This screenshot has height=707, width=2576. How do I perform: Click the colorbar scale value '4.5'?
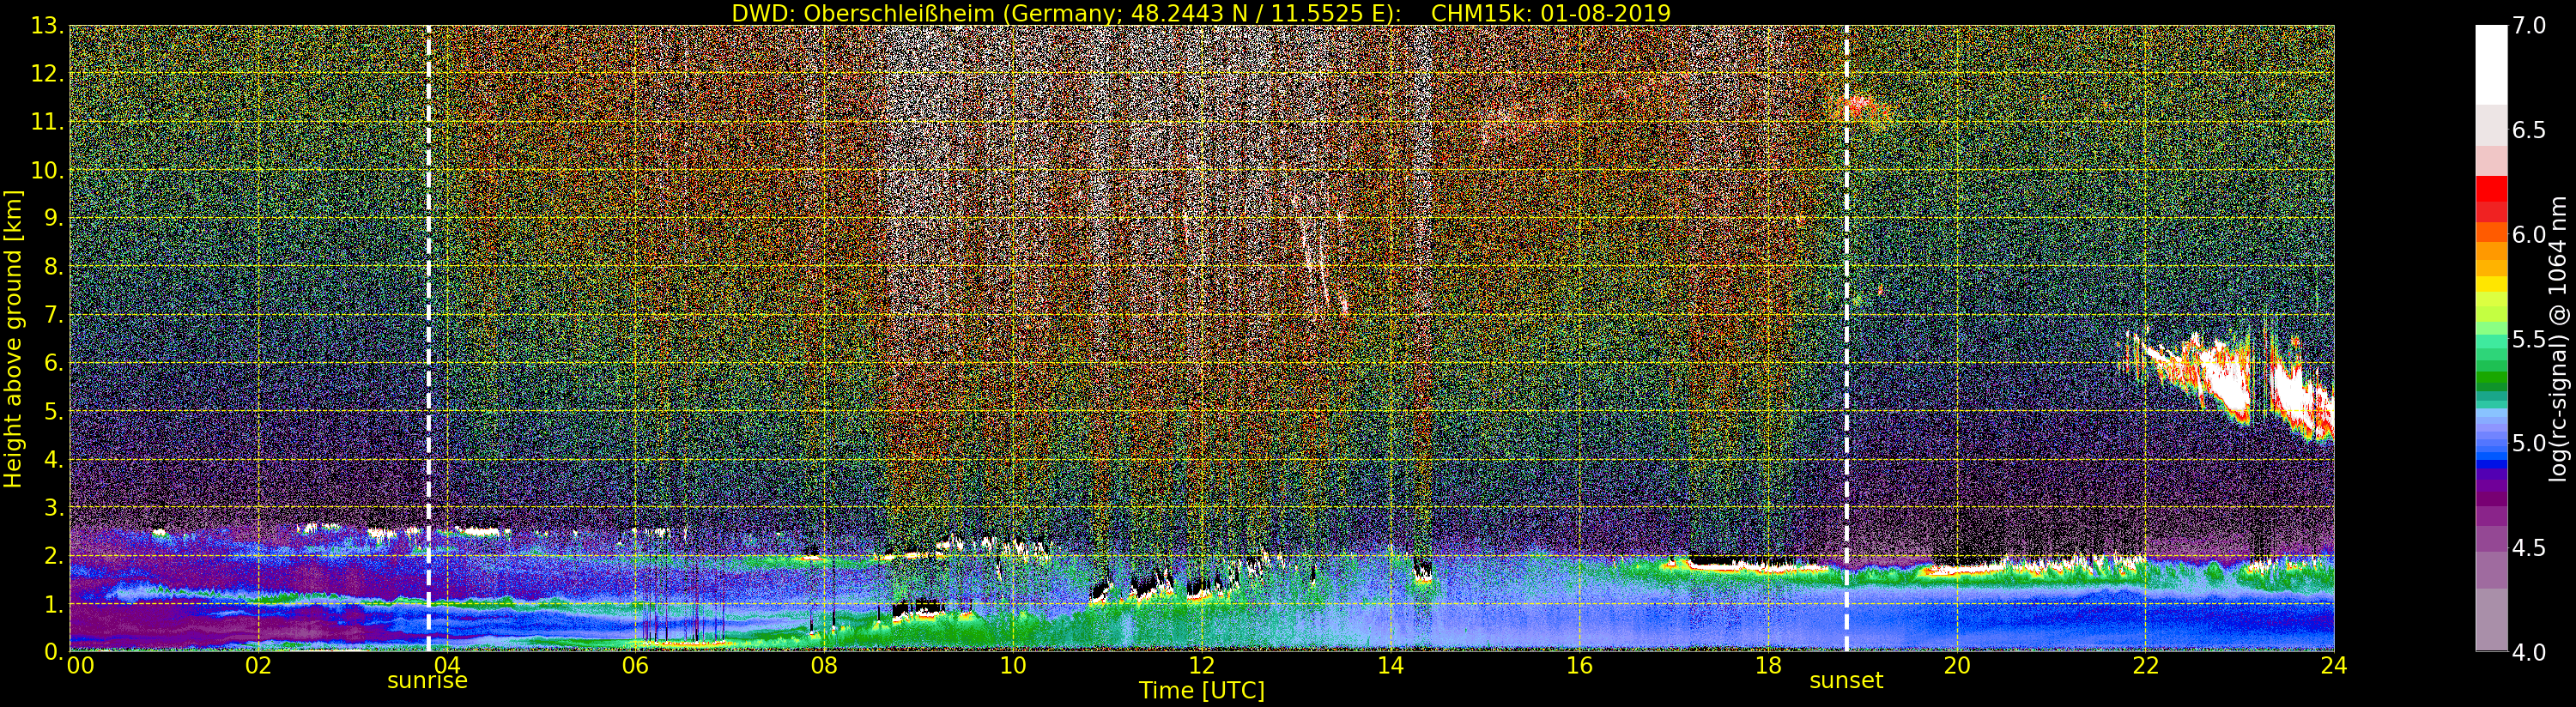2529,548
